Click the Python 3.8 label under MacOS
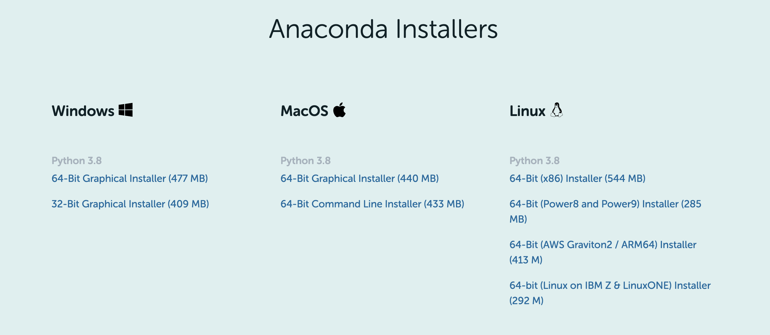Viewport: 770px width, 335px height. pos(306,161)
